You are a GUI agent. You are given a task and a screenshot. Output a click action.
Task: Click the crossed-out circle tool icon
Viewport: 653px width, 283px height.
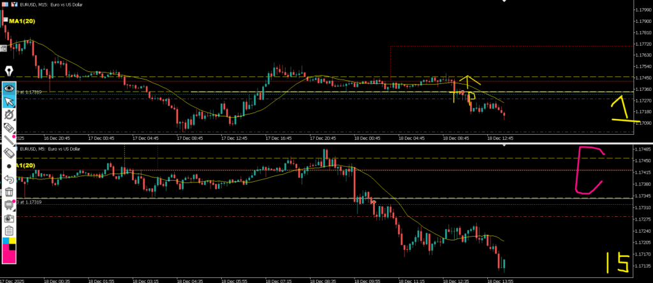point(10,114)
